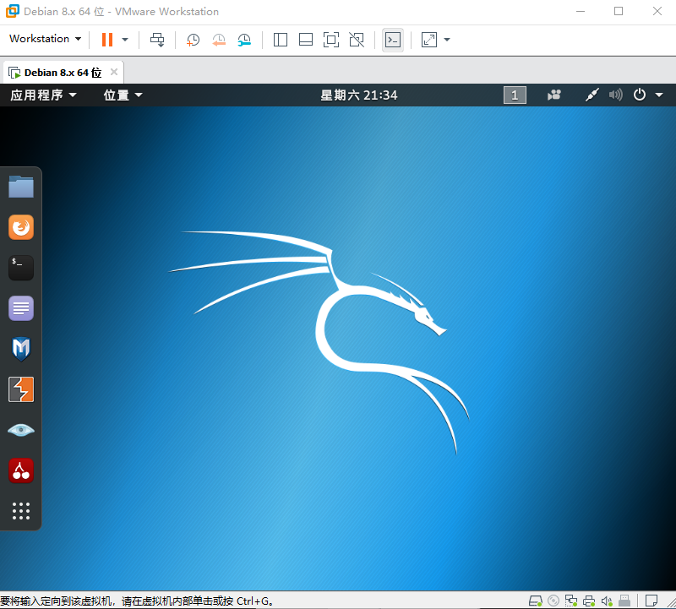Viewport: 676px width, 609px height.
Task: Toggle the thumbnail bar view
Action: [x=306, y=40]
